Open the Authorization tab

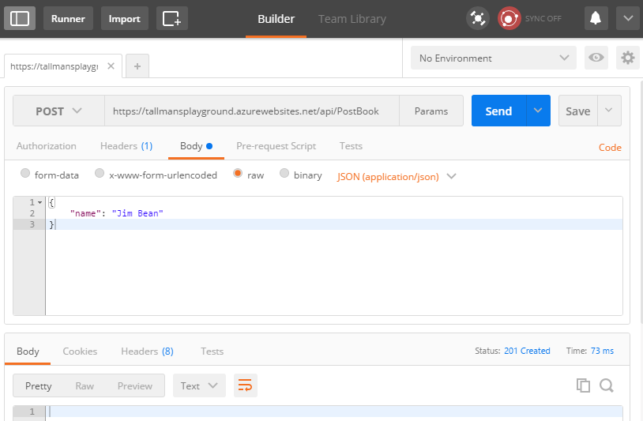(x=47, y=146)
